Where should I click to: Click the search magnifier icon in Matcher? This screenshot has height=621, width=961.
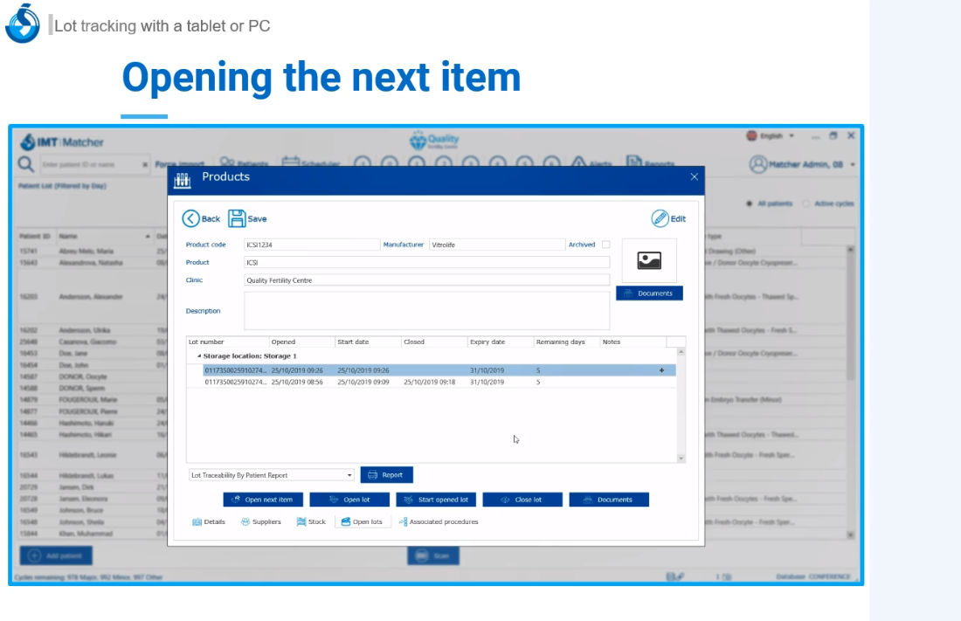pos(27,164)
